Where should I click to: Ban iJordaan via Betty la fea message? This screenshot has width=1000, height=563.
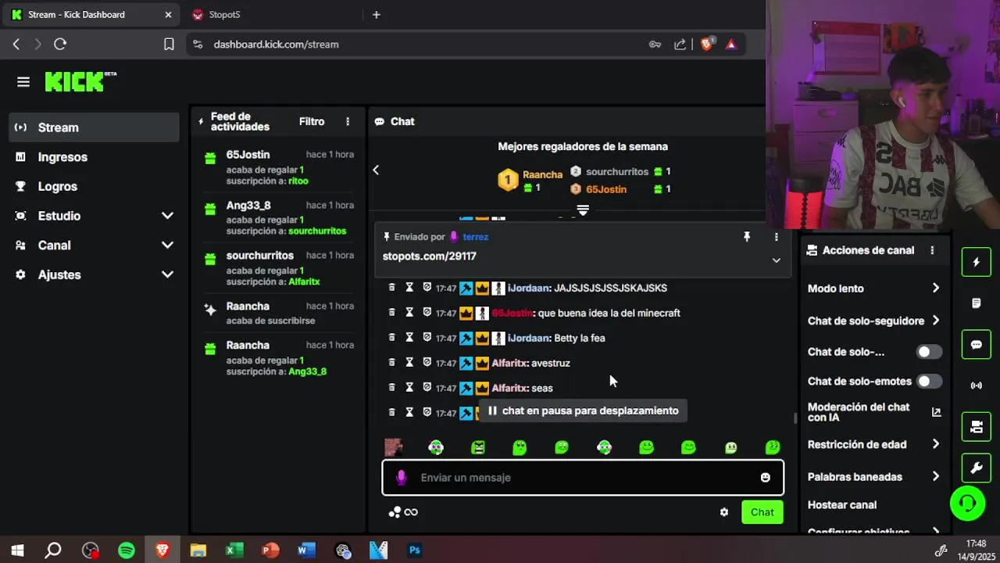(427, 338)
